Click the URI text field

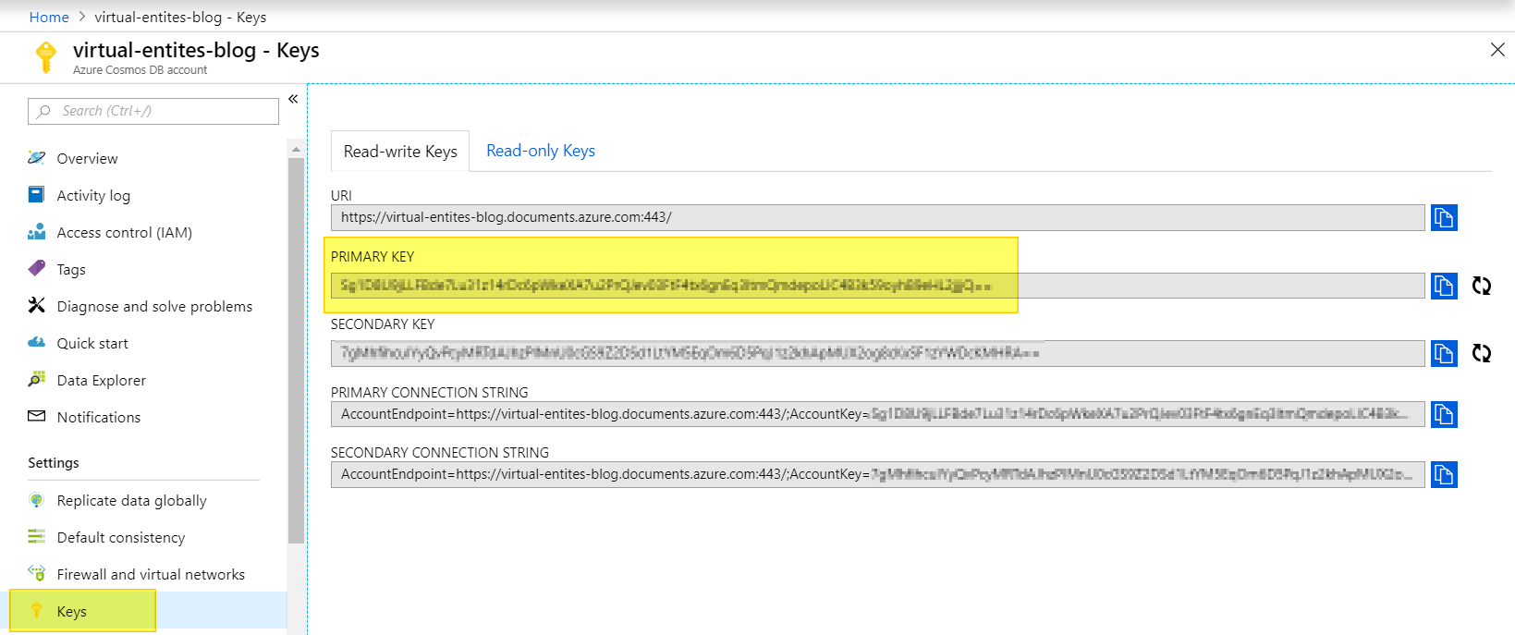pos(878,218)
